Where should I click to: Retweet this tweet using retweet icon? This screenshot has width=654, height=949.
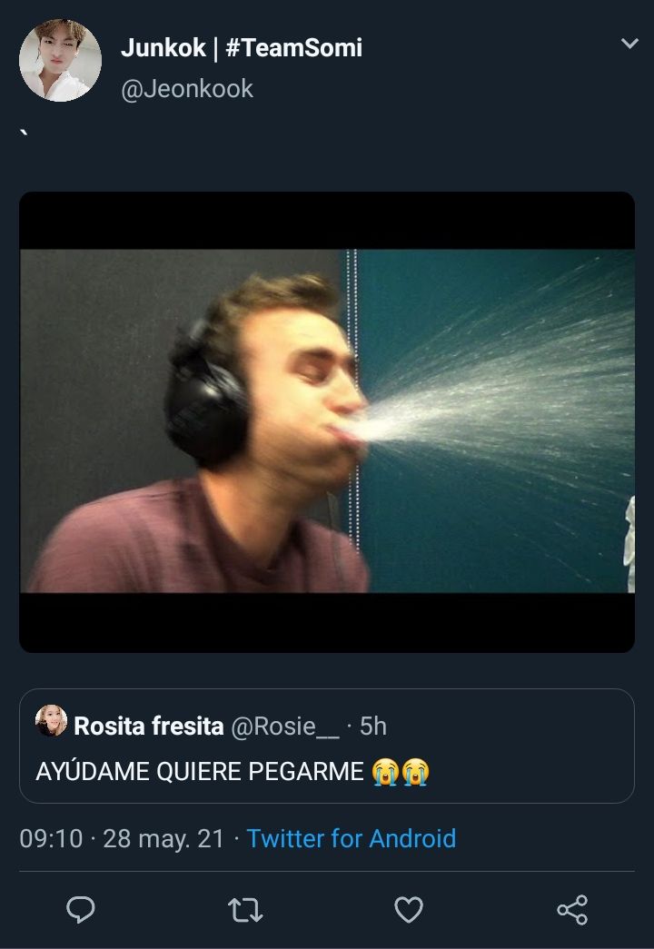click(245, 910)
